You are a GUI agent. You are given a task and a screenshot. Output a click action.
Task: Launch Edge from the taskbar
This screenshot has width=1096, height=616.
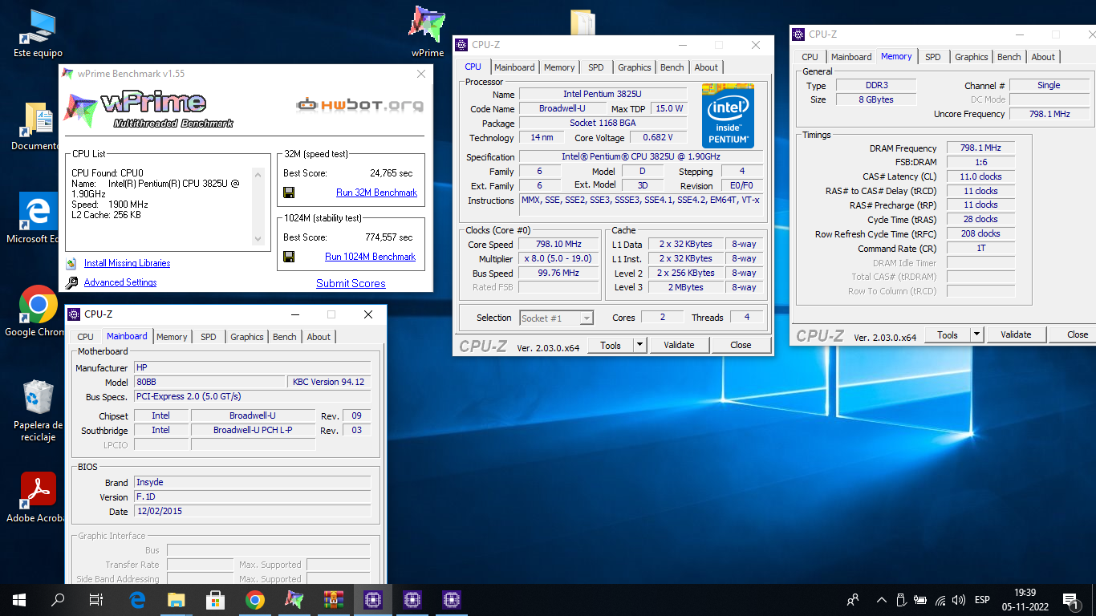[137, 599]
